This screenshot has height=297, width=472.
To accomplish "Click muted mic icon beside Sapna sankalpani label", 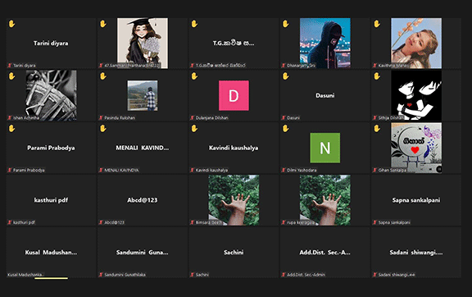I will tap(374, 222).
